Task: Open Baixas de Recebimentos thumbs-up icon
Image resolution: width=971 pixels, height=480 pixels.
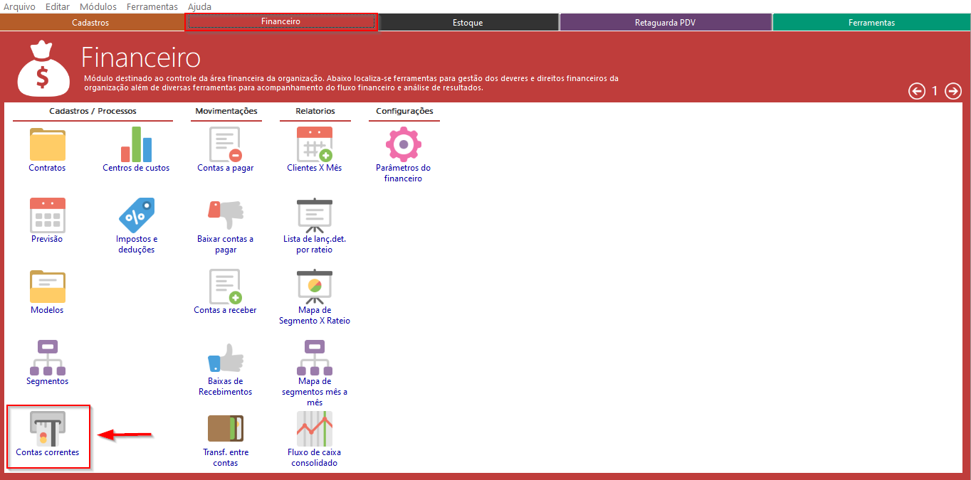Action: pyautogui.click(x=226, y=358)
